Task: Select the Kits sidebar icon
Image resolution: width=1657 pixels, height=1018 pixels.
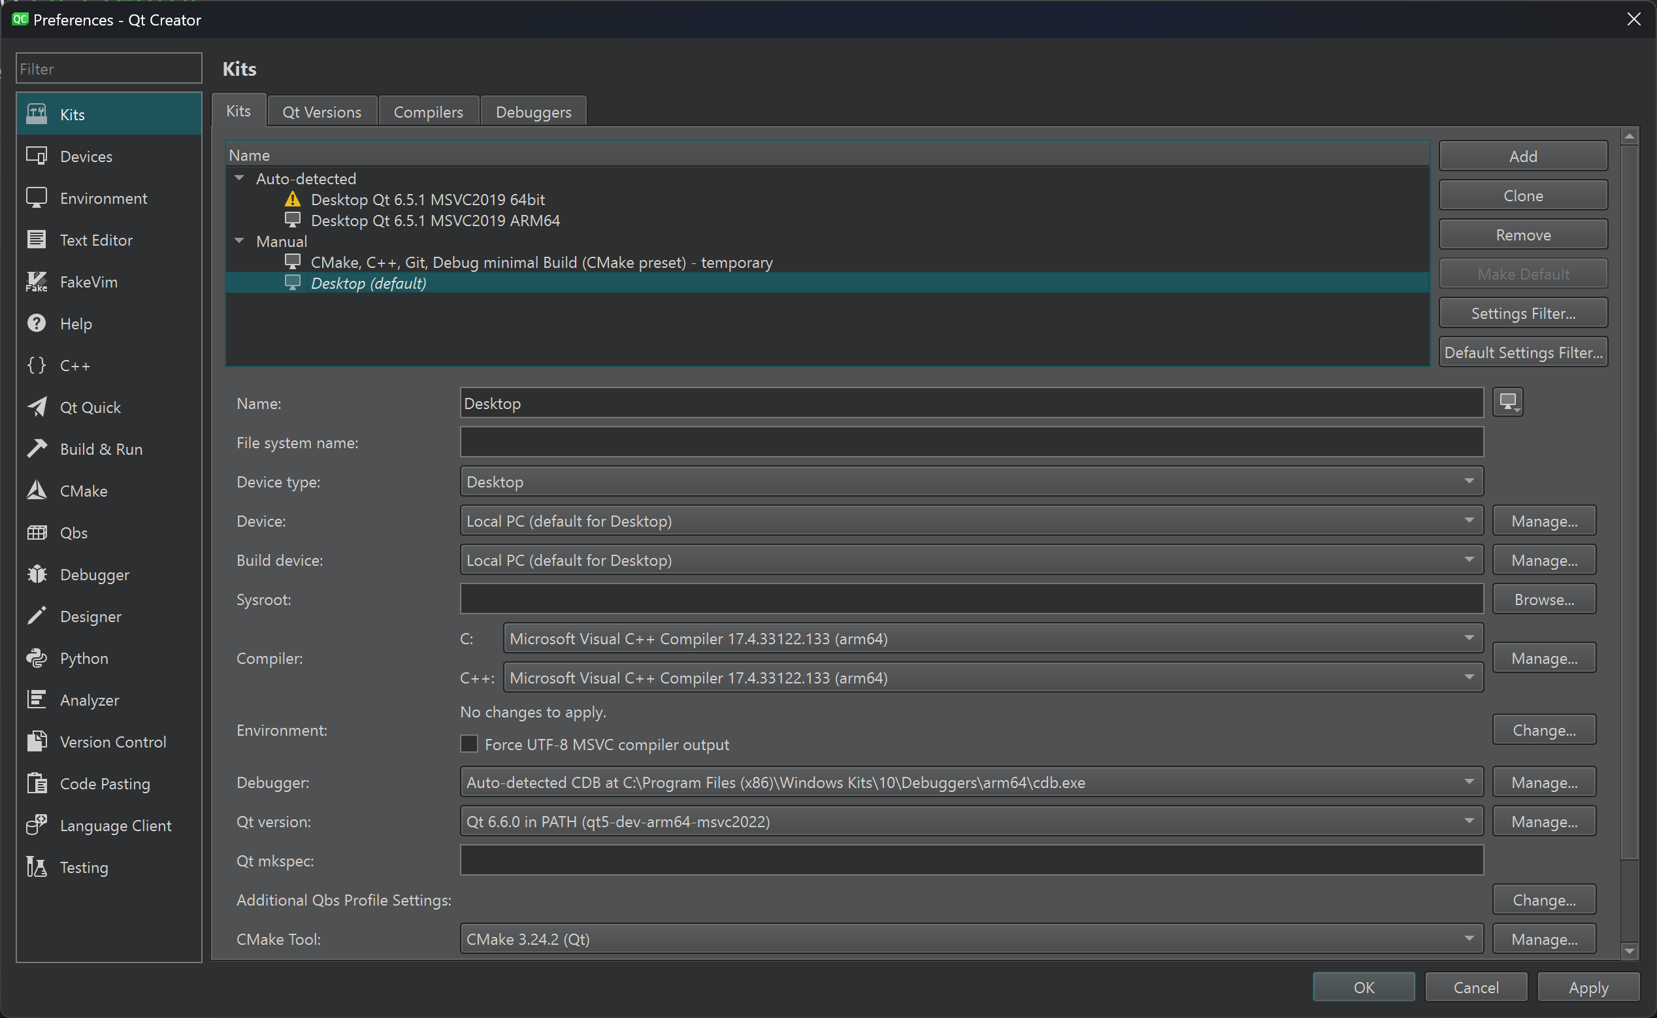Action: pos(37,113)
